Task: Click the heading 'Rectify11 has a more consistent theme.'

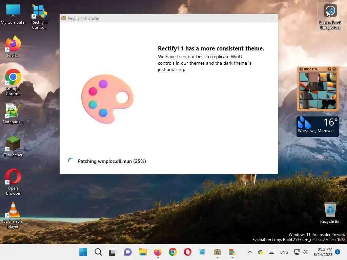Action: pyautogui.click(x=211, y=48)
